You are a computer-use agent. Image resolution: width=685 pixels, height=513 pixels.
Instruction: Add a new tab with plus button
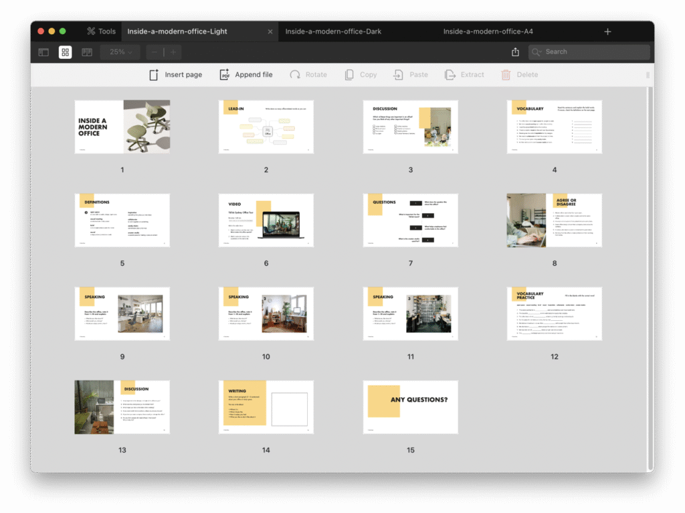coord(607,31)
